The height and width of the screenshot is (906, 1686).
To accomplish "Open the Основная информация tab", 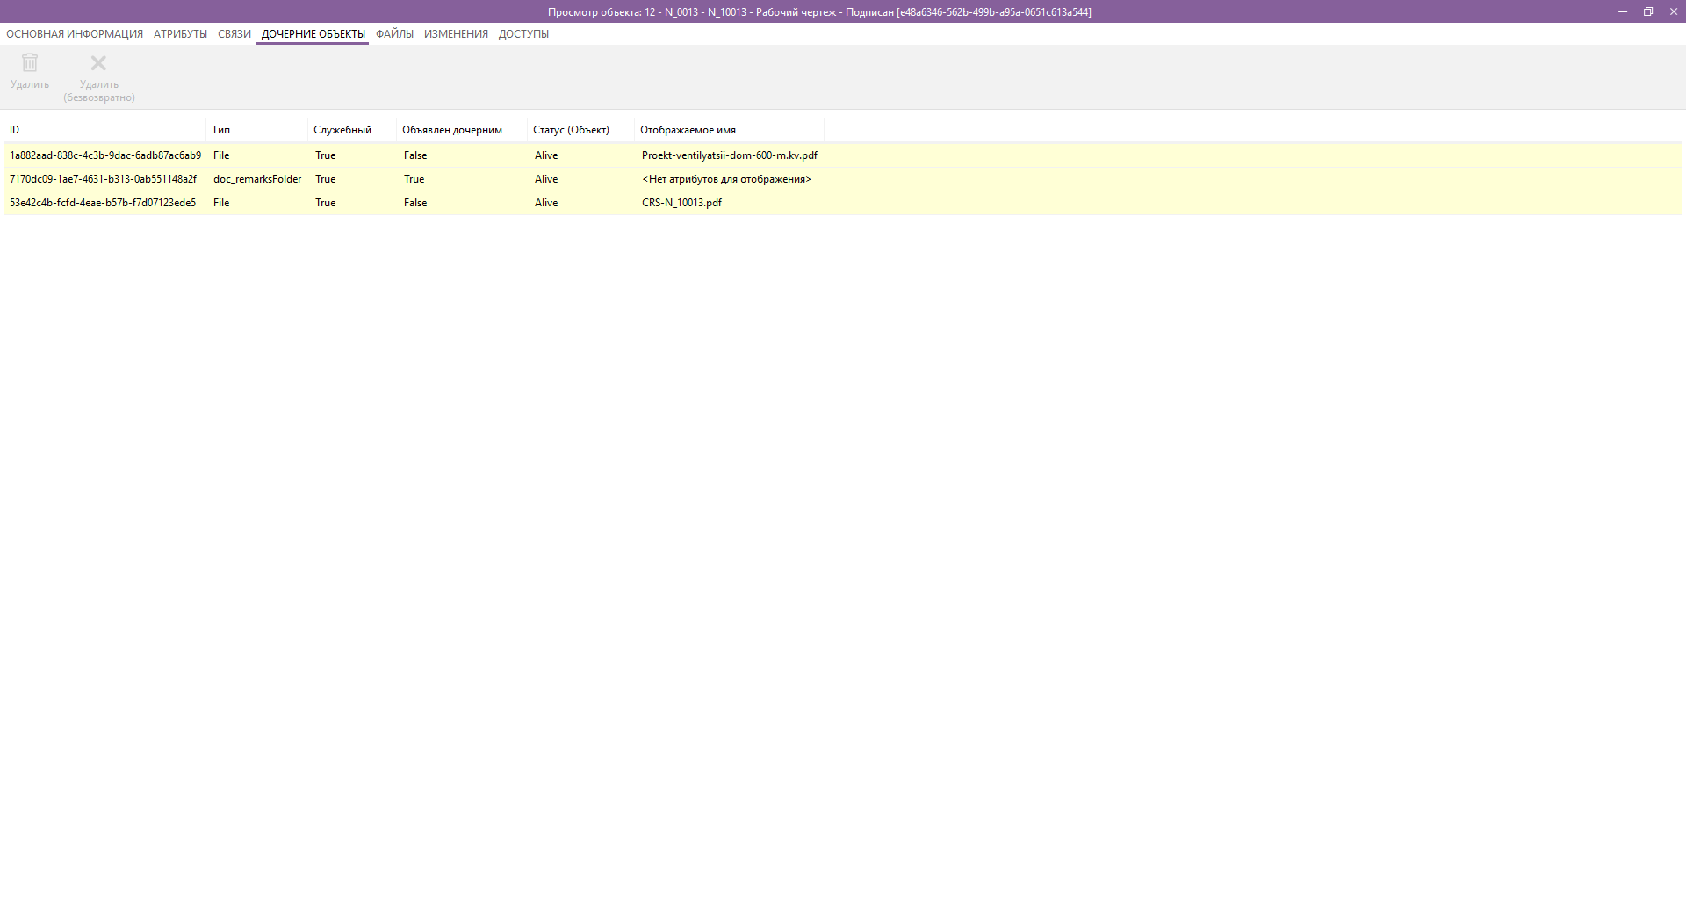I will 75,34.
